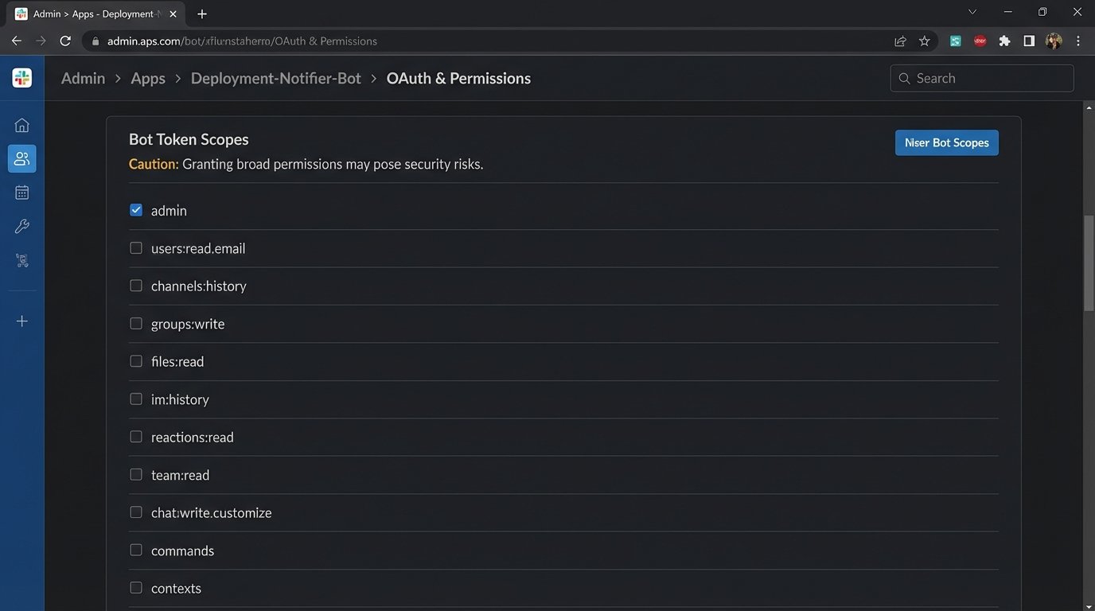Viewport: 1095px width, 611px height.
Task: Open the Admin breadcrumb link
Action: (x=83, y=78)
